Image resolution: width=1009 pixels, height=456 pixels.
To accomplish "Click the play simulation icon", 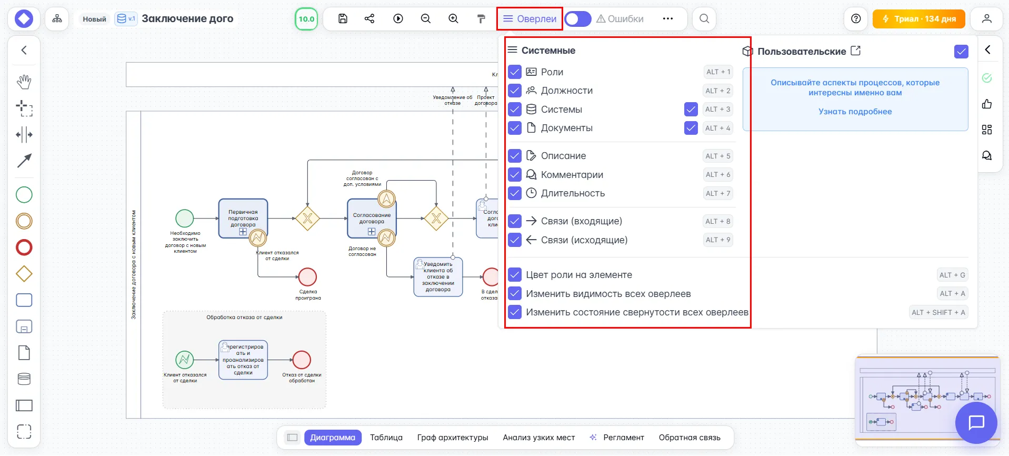I will (398, 19).
